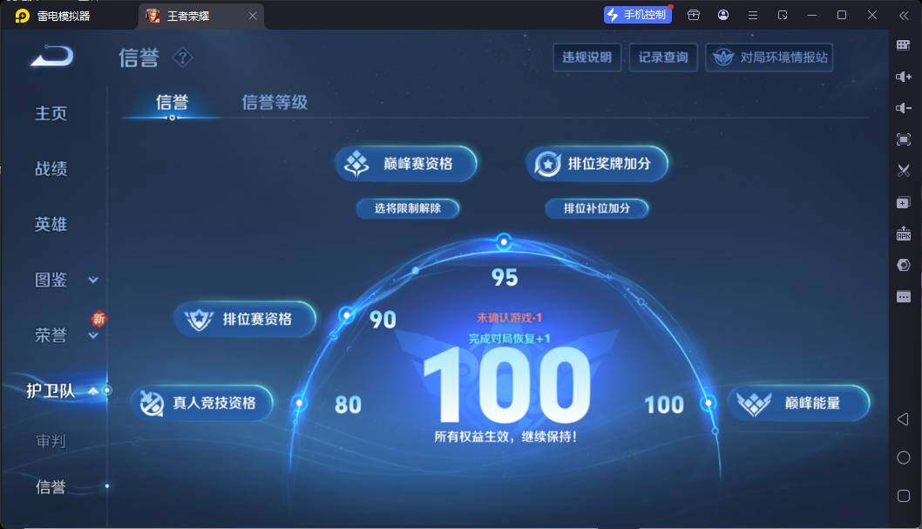Click the hexagon settings icon in sidebar

[904, 265]
